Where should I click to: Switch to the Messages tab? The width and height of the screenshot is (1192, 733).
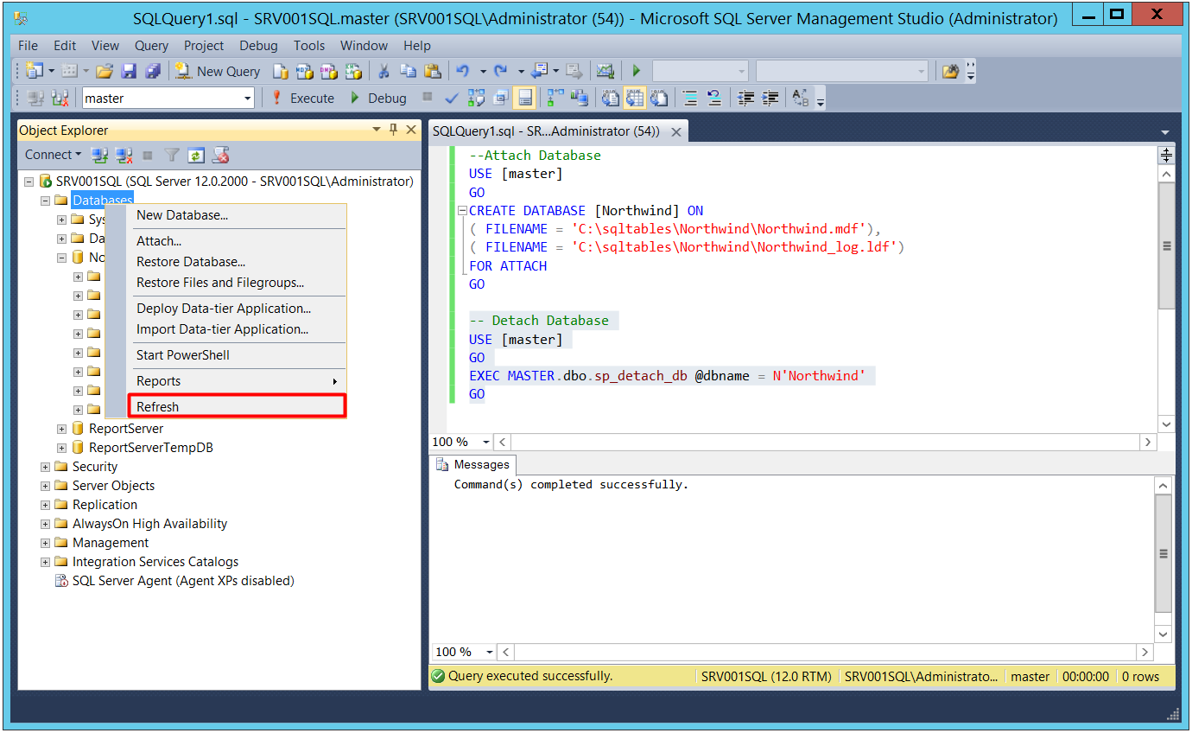click(473, 465)
